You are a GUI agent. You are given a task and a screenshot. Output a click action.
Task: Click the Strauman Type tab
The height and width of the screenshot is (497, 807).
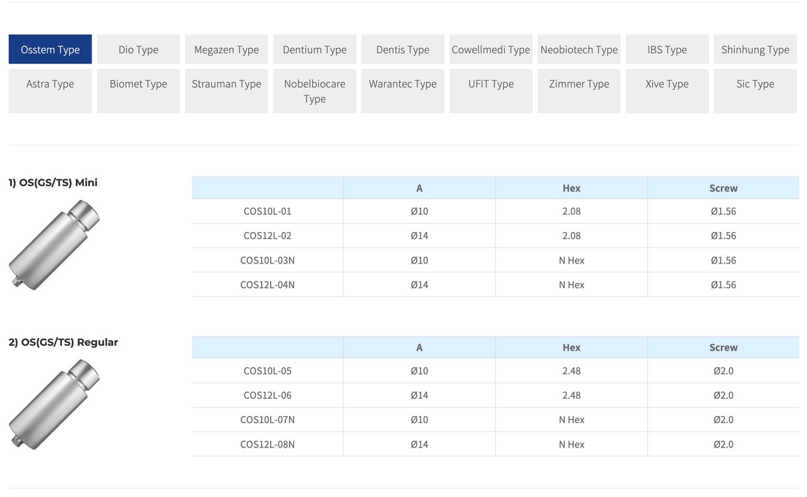226,91
